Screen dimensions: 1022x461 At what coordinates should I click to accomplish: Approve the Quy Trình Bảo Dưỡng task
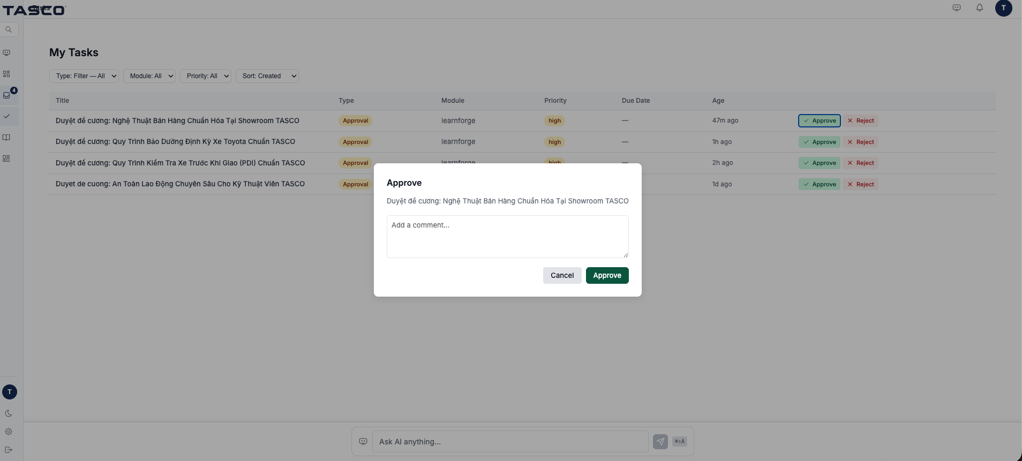coord(820,142)
